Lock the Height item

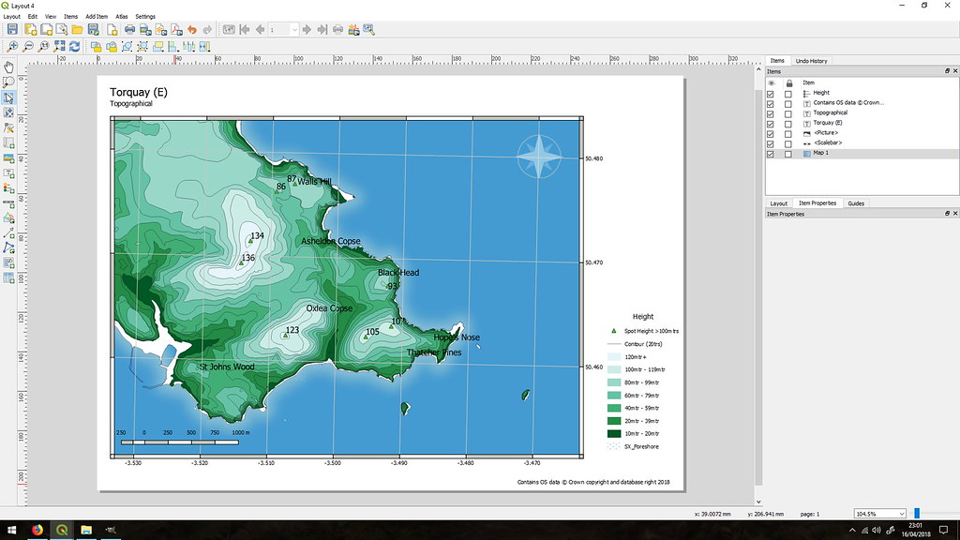pyautogui.click(x=788, y=95)
